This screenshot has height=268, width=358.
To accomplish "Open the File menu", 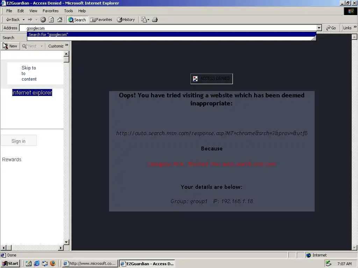I will 9,11.
